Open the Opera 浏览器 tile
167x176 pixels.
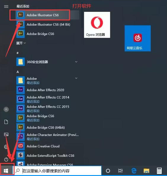pos(97,25)
